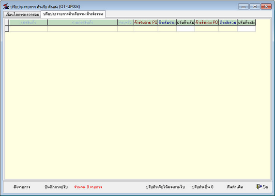Click the รหัสสินค้า column header
The image size is (275, 196).
29,22
